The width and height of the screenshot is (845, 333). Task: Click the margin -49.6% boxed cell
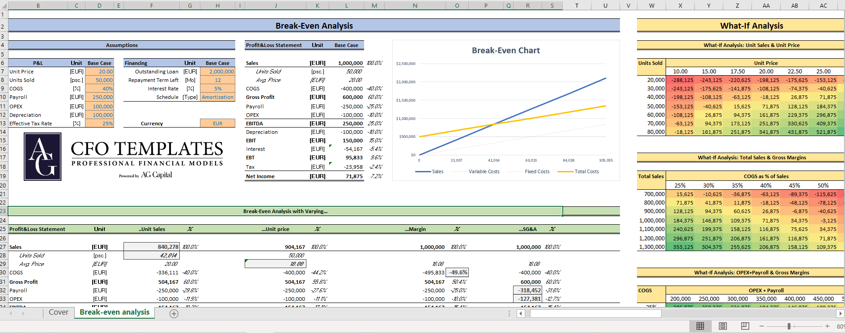457,273
